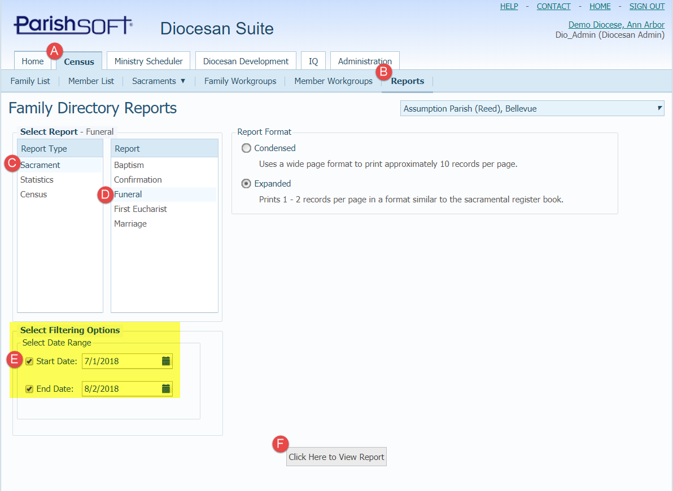Viewport: 673px width, 491px height.
Task: Open the CONTACT link
Action: [554, 6]
